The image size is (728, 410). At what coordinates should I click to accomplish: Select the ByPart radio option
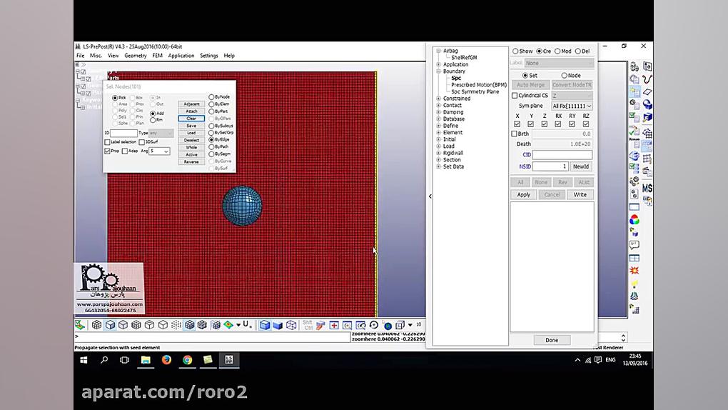(x=211, y=111)
